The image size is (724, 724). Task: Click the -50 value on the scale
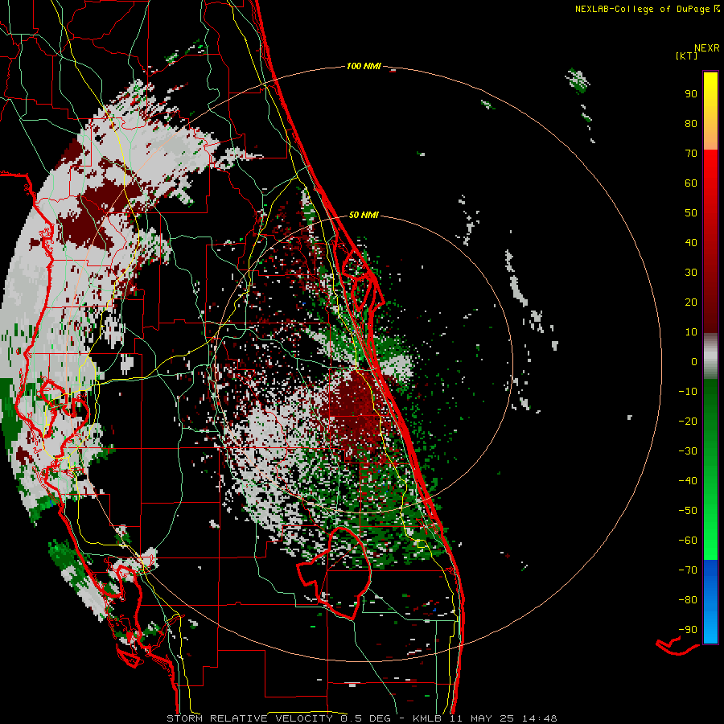(x=688, y=511)
